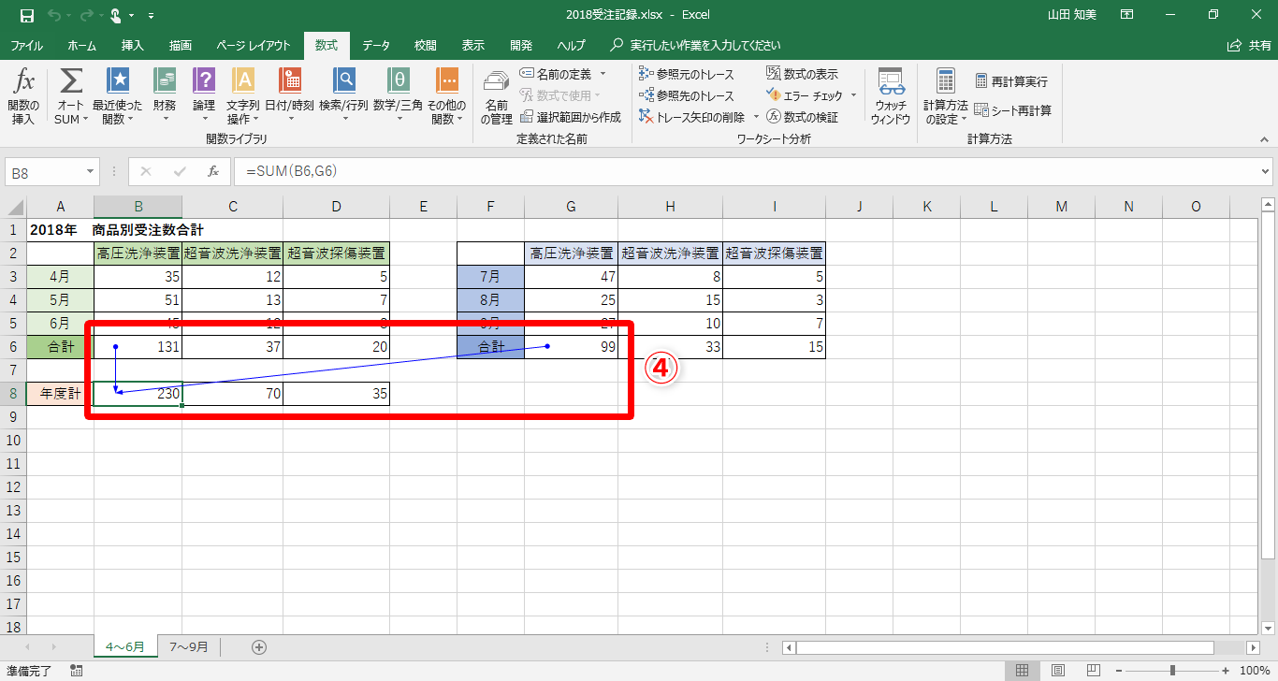Image resolution: width=1278 pixels, height=681 pixels.
Task: Open the Data (データ) tab
Action: 376,45
